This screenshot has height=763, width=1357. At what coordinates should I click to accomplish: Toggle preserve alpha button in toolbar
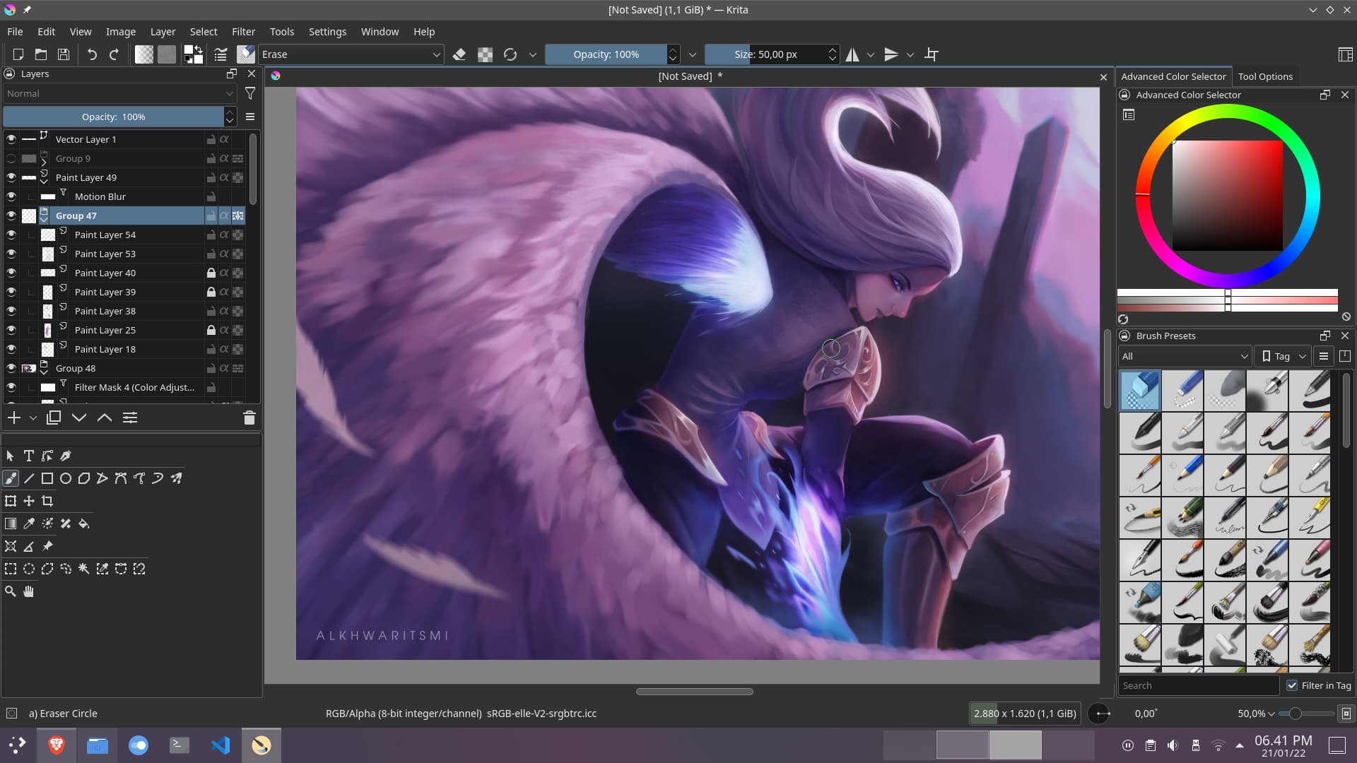pyautogui.click(x=485, y=54)
